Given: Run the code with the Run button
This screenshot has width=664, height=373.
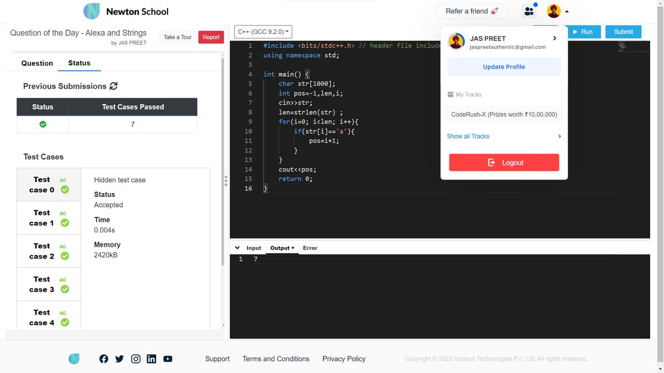Looking at the screenshot, I should (x=584, y=32).
